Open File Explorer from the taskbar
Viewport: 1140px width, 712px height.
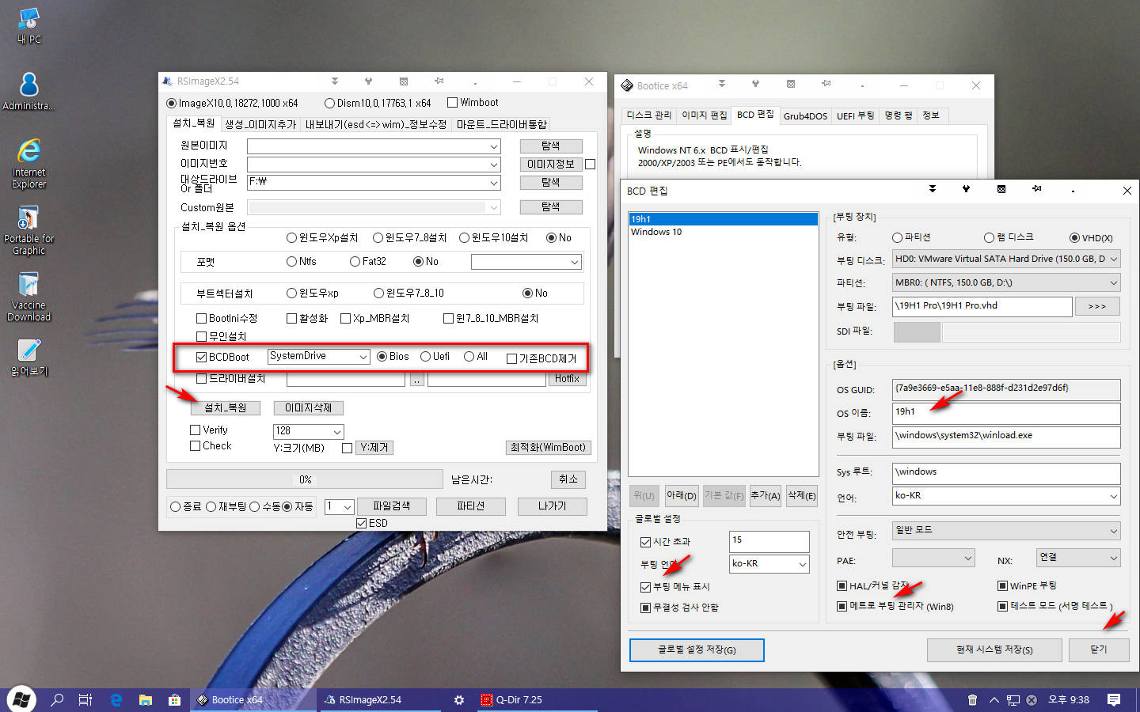(x=146, y=699)
